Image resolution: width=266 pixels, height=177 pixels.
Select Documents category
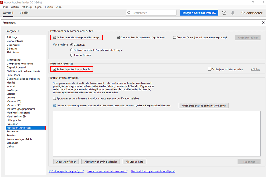point(13,45)
